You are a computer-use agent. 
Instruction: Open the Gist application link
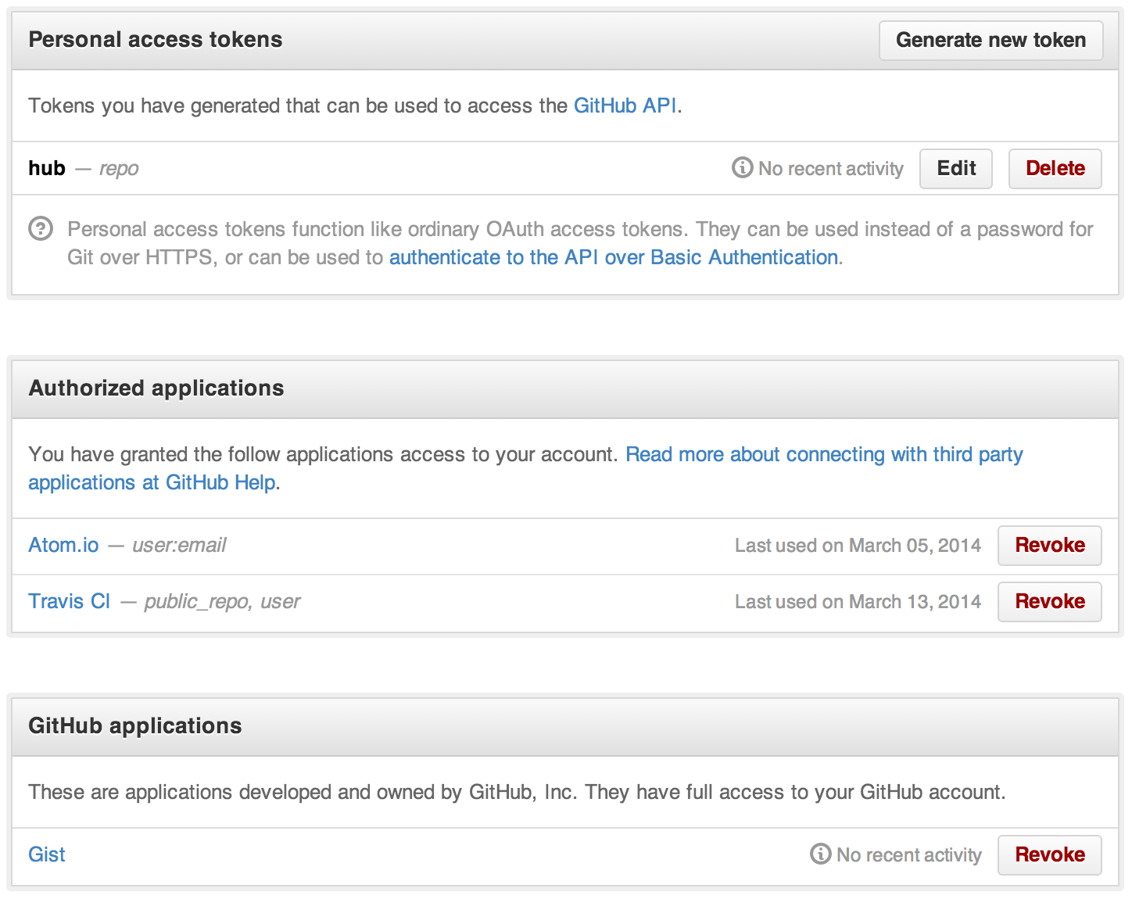pyautogui.click(x=47, y=854)
